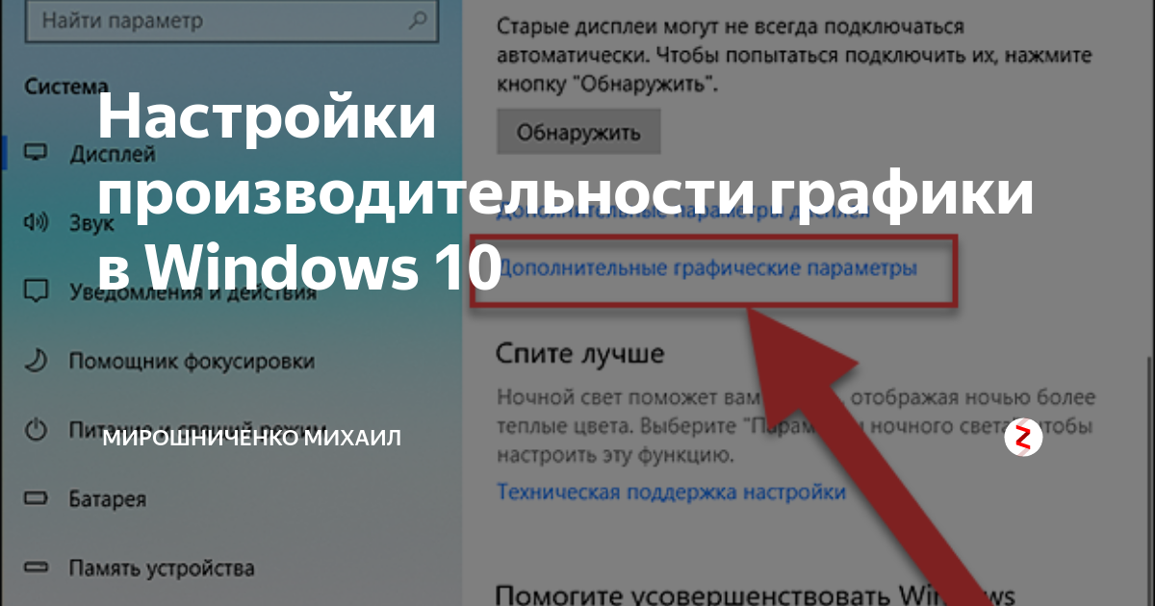Click the Система heading

pyautogui.click(x=66, y=86)
